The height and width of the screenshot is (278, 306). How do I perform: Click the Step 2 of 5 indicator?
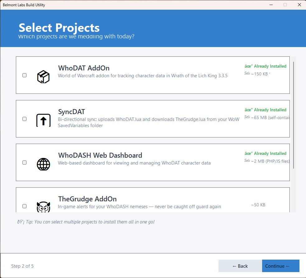(x=22, y=266)
